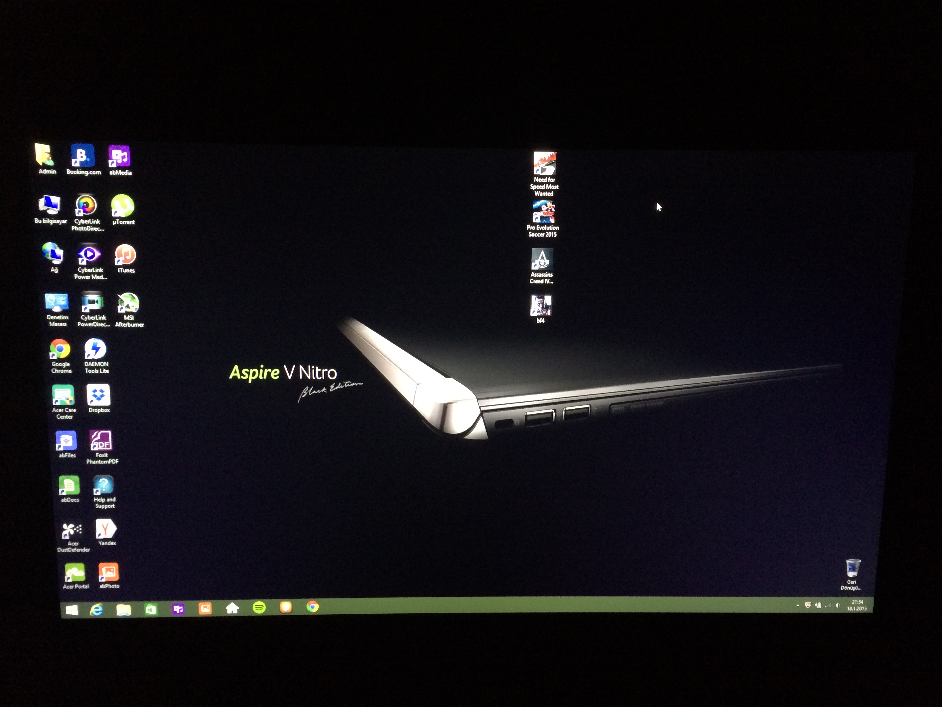
Task: Launch the abDocs shortcut
Action: coord(70,489)
